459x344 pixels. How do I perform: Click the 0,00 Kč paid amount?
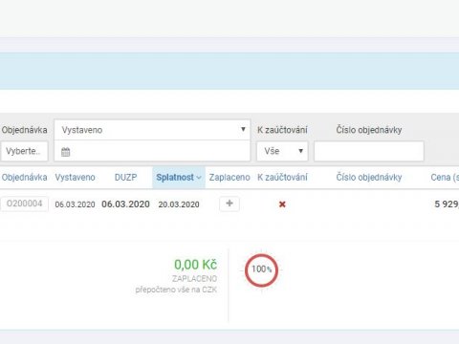[195, 265]
